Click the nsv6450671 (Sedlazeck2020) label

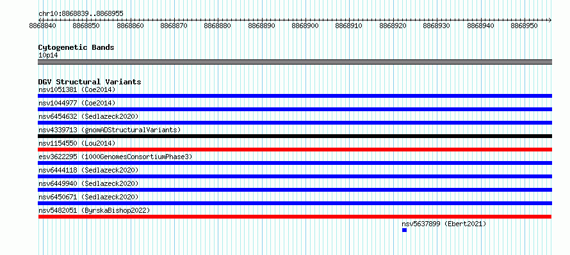[88, 197]
